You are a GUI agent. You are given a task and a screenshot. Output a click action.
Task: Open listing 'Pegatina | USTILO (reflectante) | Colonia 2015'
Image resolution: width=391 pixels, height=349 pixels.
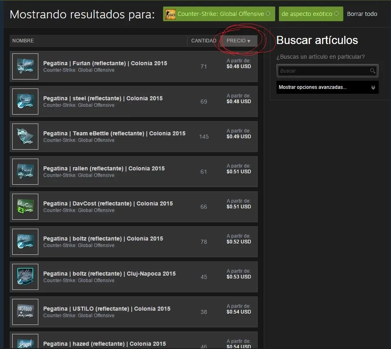tap(107, 309)
